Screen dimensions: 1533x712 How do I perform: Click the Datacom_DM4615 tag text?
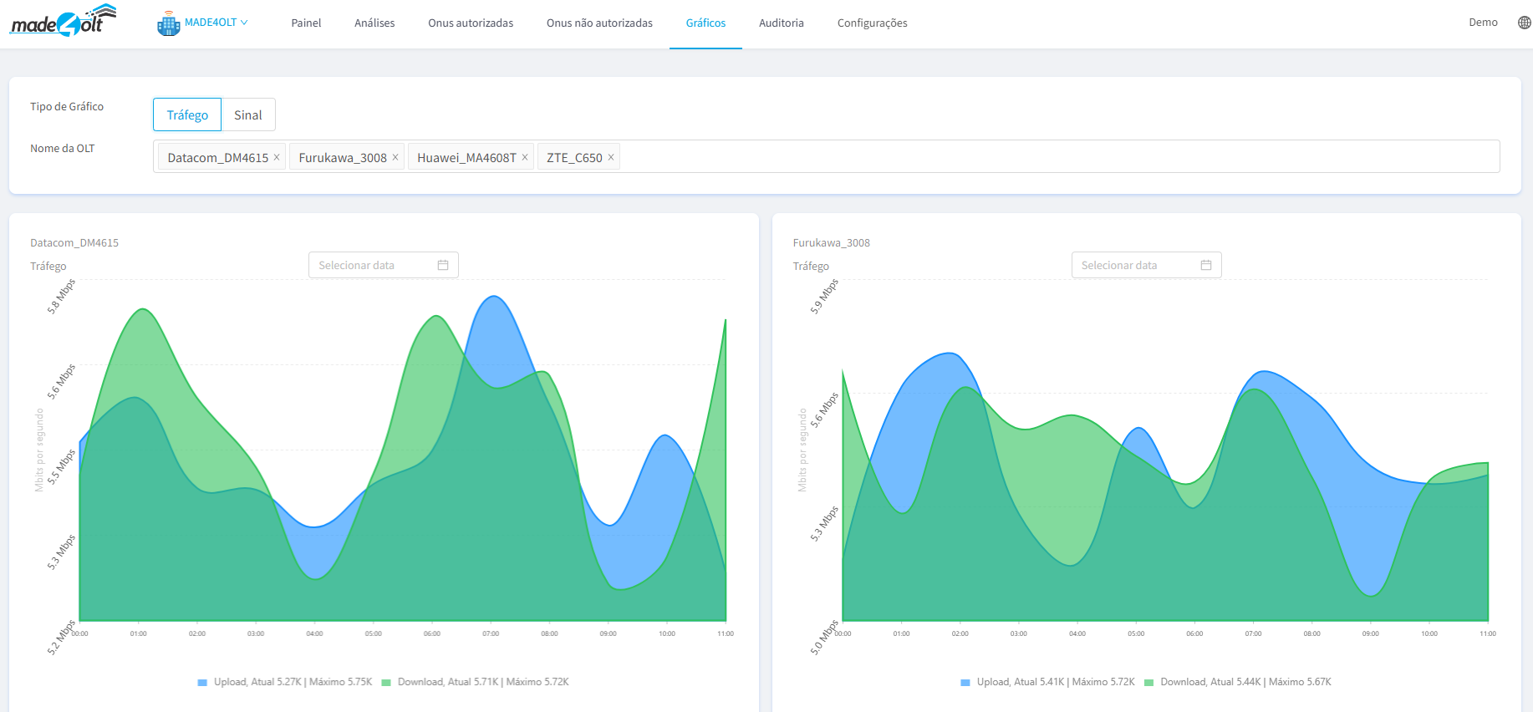click(x=217, y=157)
